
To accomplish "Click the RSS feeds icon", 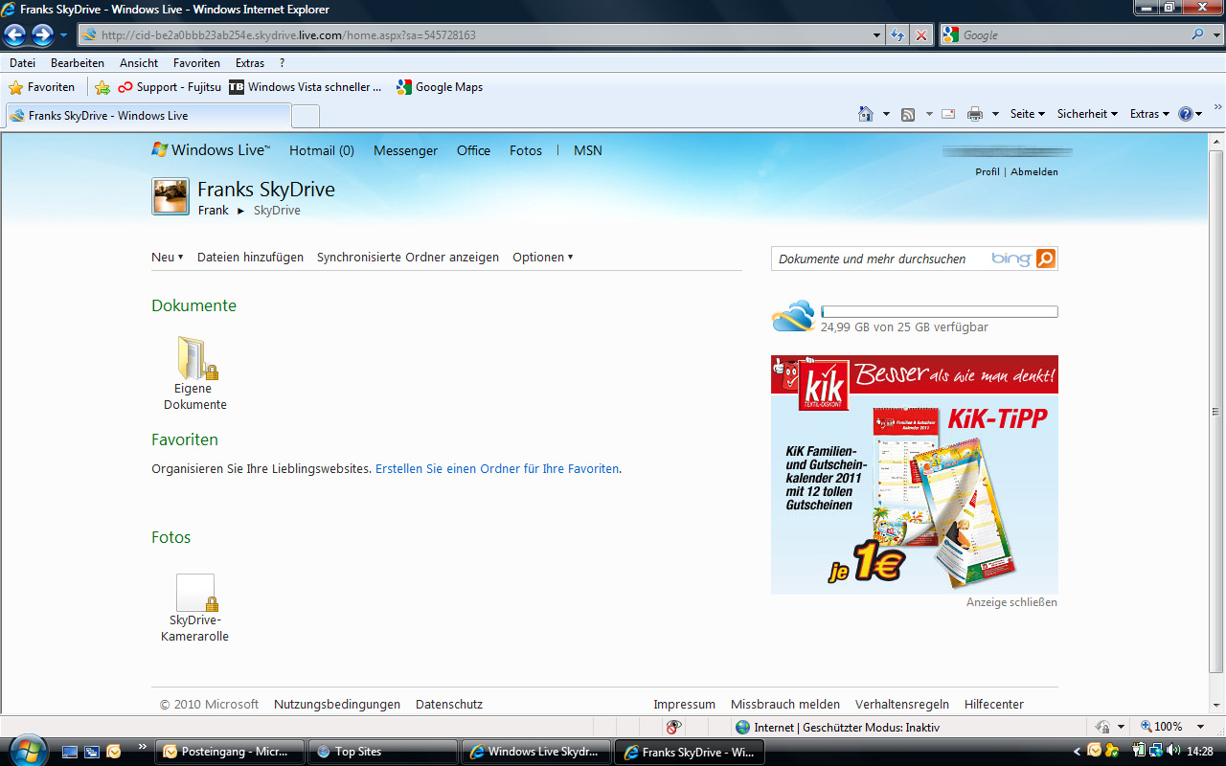I will click(x=908, y=114).
